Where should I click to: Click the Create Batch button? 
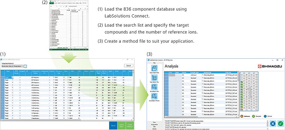[121, 125]
